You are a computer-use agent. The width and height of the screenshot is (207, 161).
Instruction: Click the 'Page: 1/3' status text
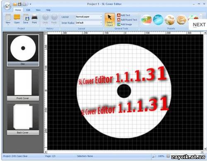pos(51,156)
